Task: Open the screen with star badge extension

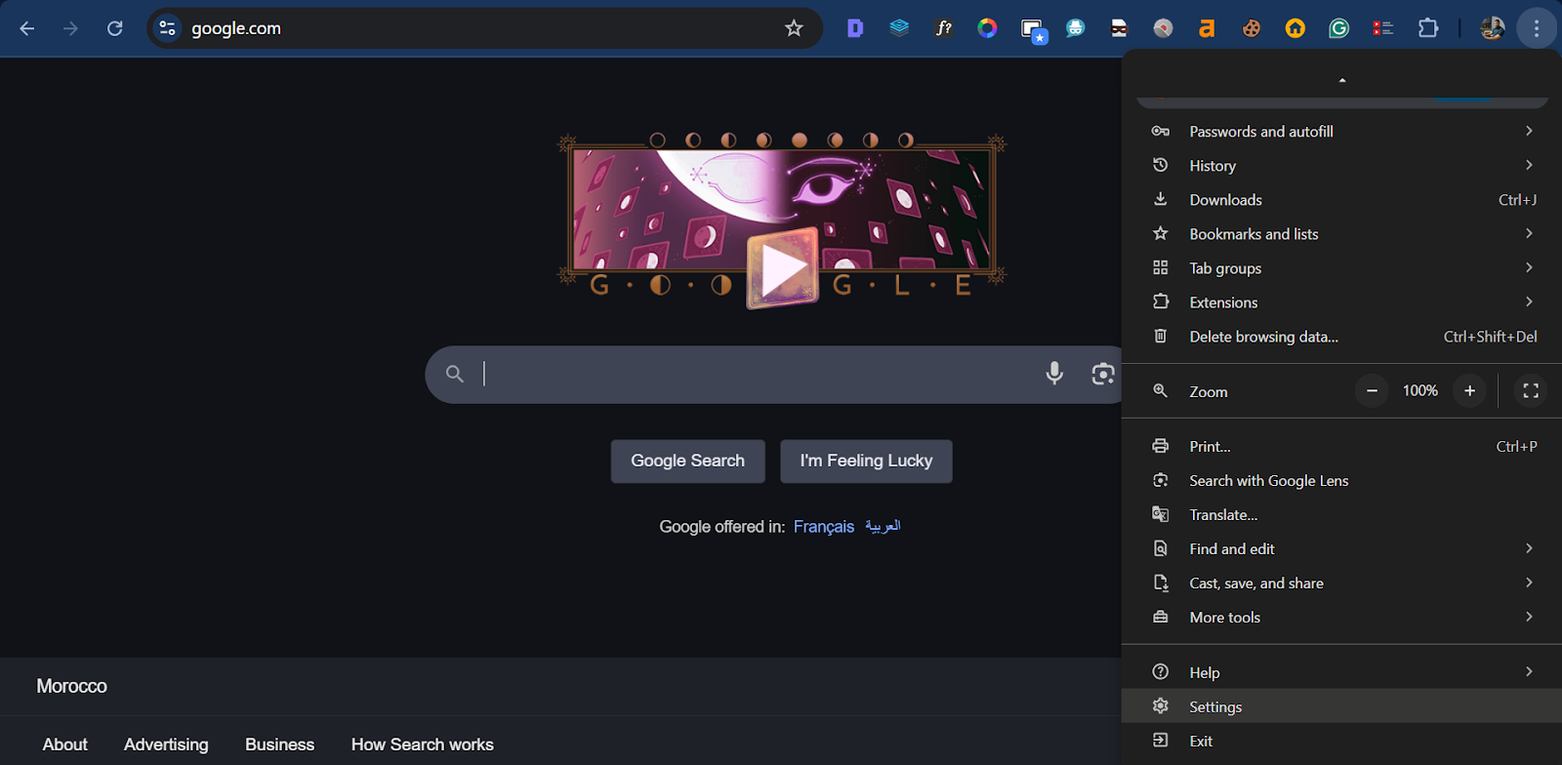Action: coord(1033,30)
